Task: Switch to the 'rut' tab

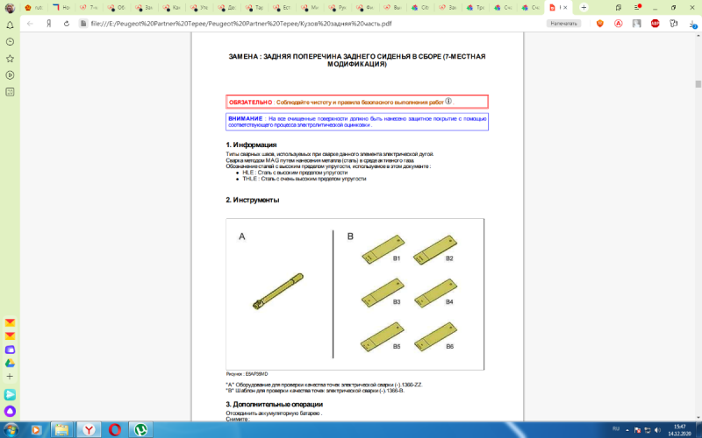Action: (x=34, y=8)
